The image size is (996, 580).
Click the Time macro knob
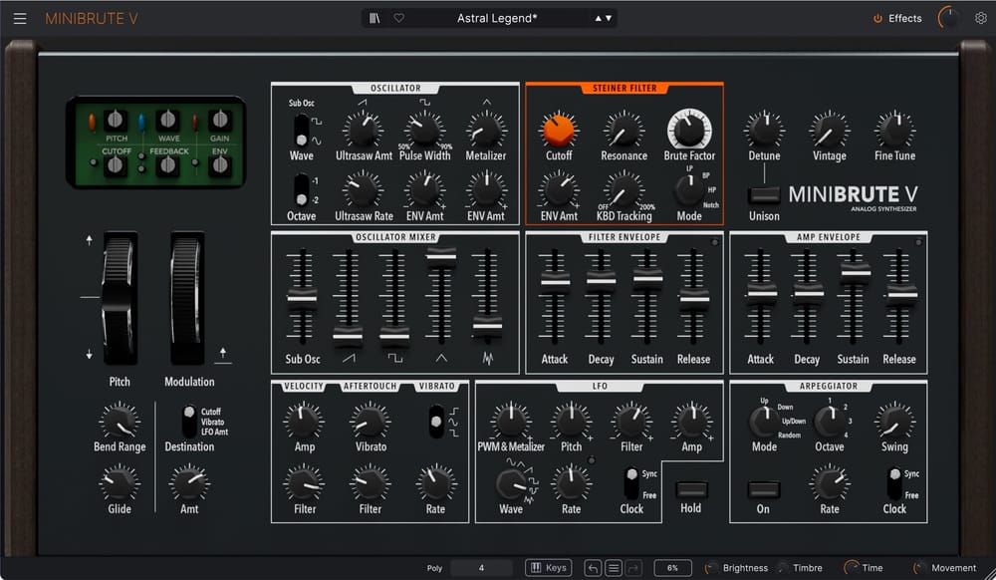pos(852,568)
